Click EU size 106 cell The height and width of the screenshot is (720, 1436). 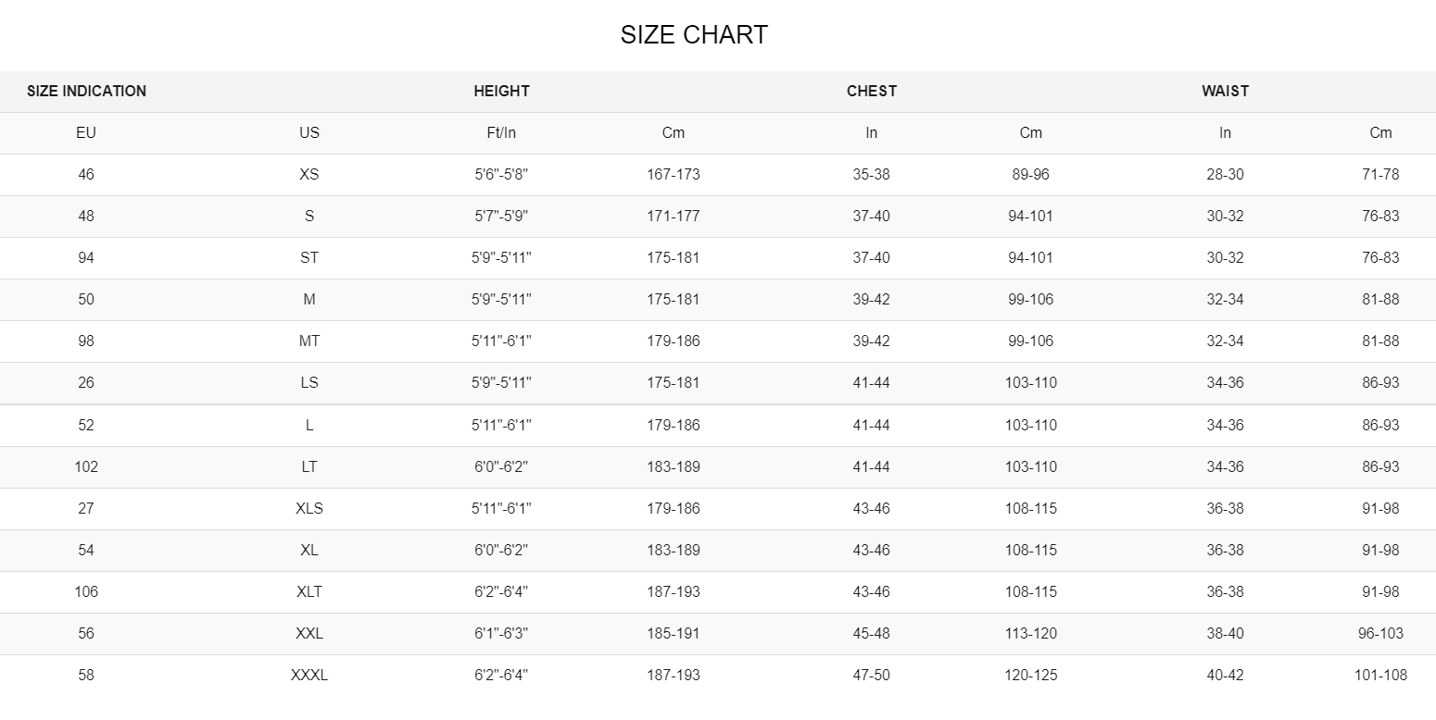click(x=86, y=591)
